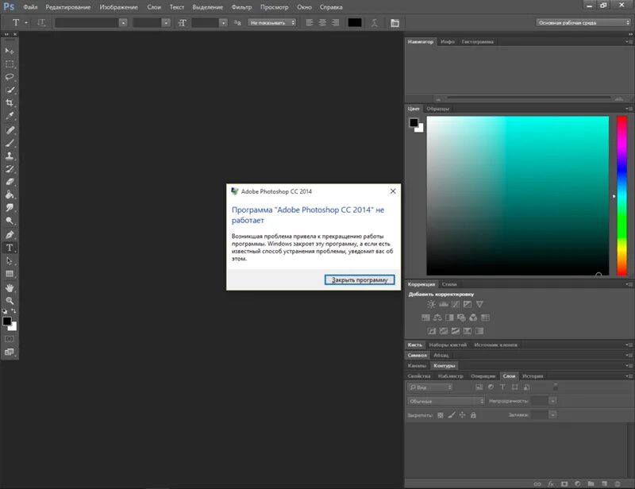Open the workspace 'Основная рабочая среда' dropdown
Screen dimensions: 635x489
pyautogui.click(x=583, y=23)
